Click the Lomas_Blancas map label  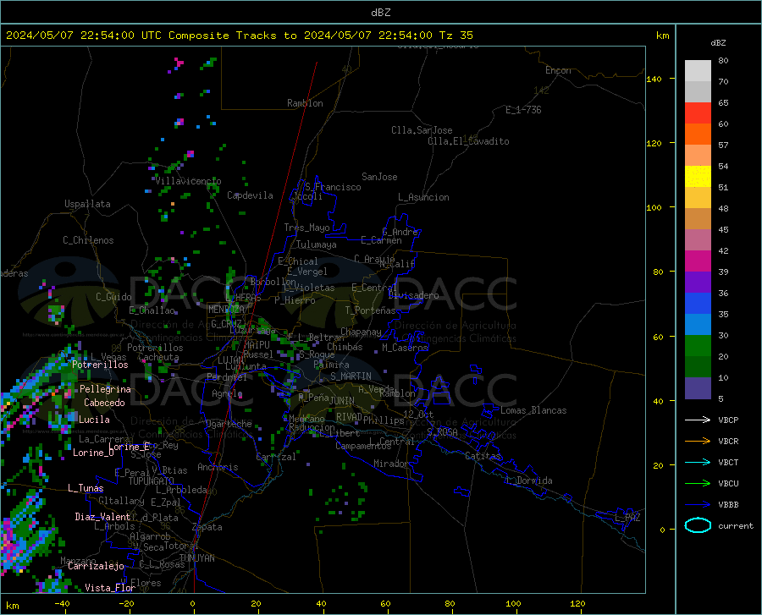(x=533, y=410)
